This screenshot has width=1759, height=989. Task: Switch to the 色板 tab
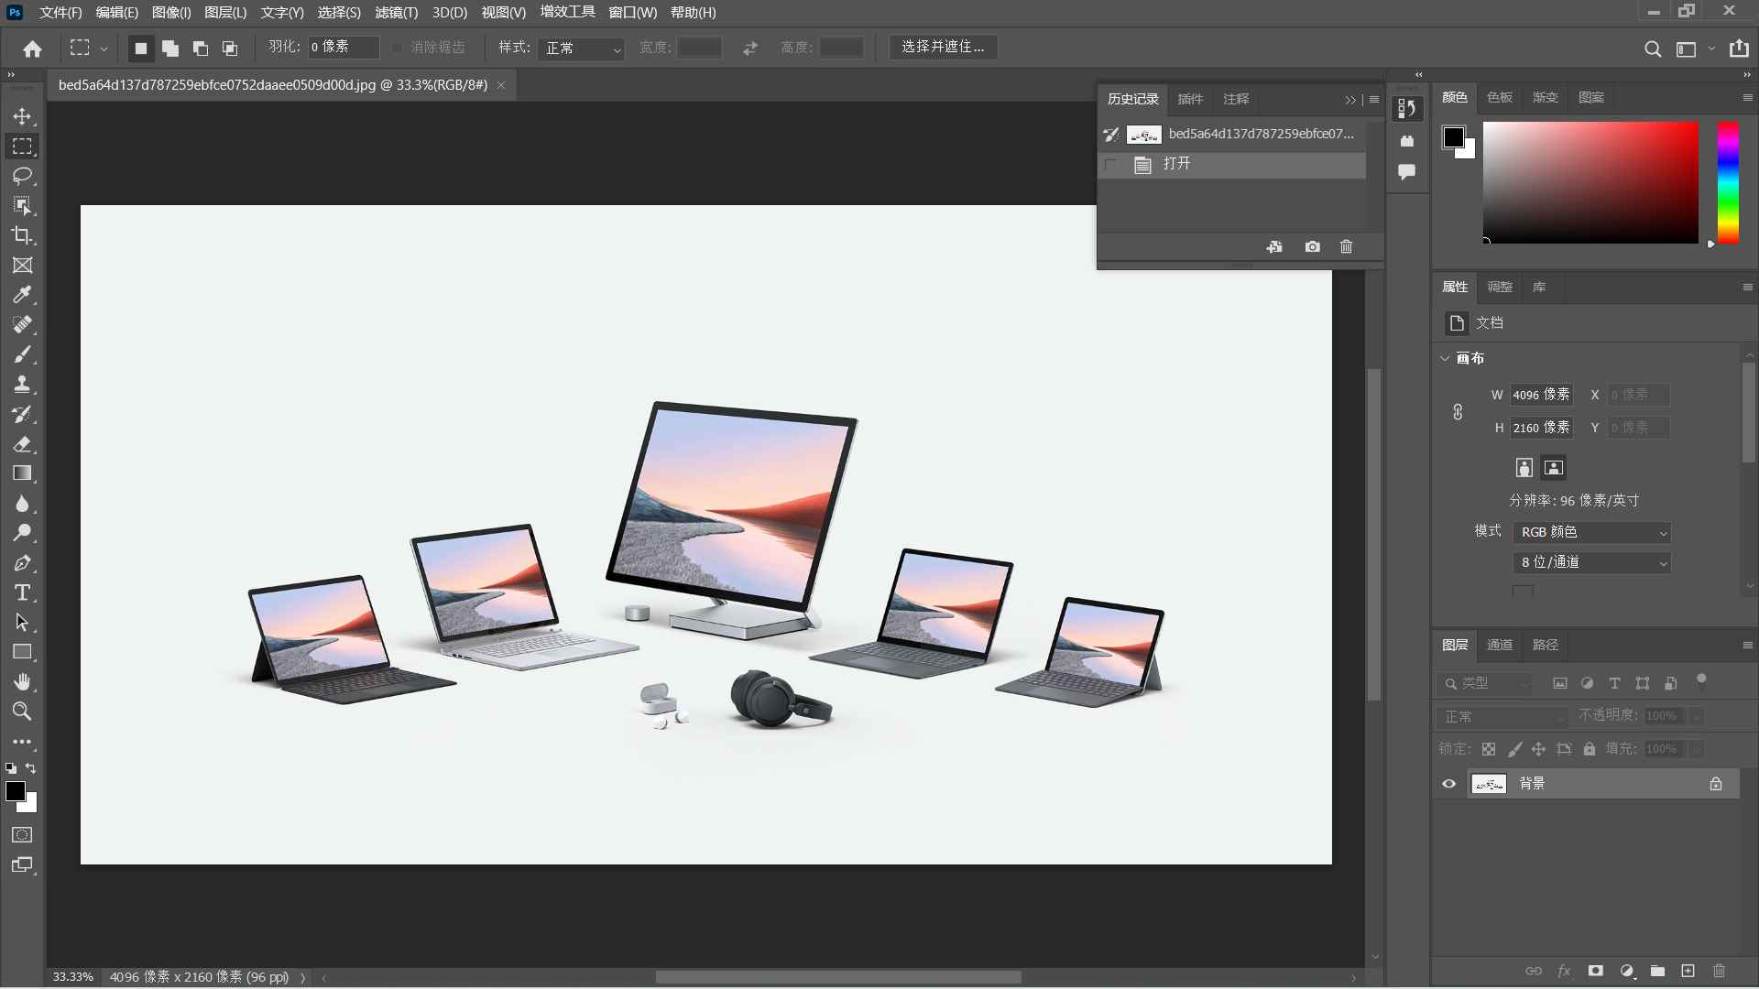[1500, 97]
